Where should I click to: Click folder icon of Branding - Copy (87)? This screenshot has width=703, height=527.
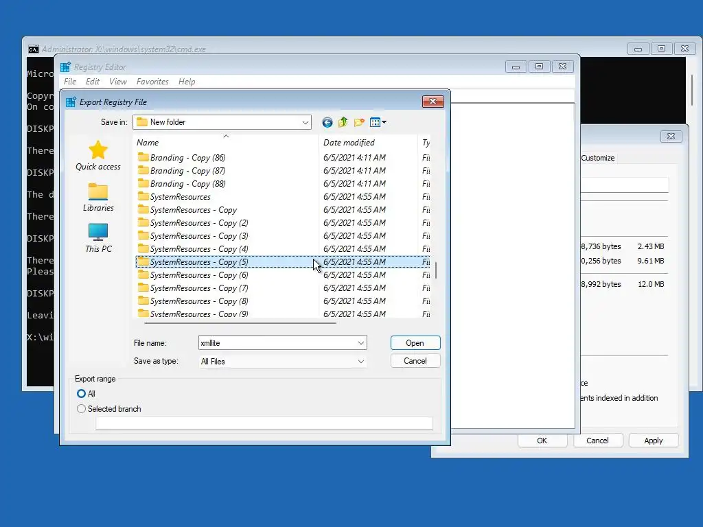[143, 170]
